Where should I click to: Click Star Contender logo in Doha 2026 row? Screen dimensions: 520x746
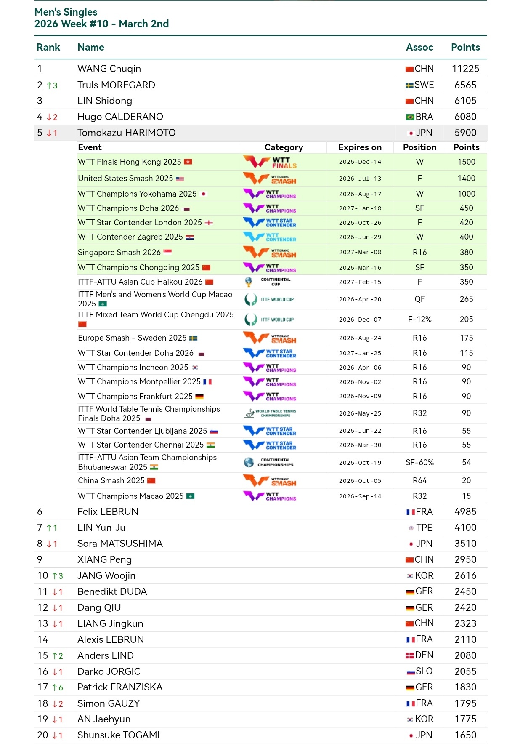270,353
